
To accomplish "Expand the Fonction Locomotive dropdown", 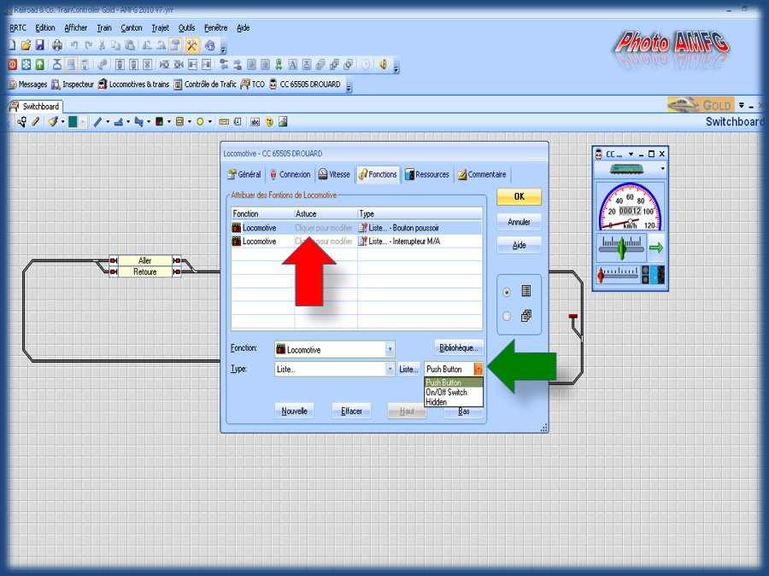I will pyautogui.click(x=390, y=349).
